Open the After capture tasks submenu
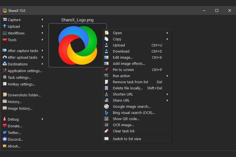The image size is (236, 157). [x=23, y=51]
